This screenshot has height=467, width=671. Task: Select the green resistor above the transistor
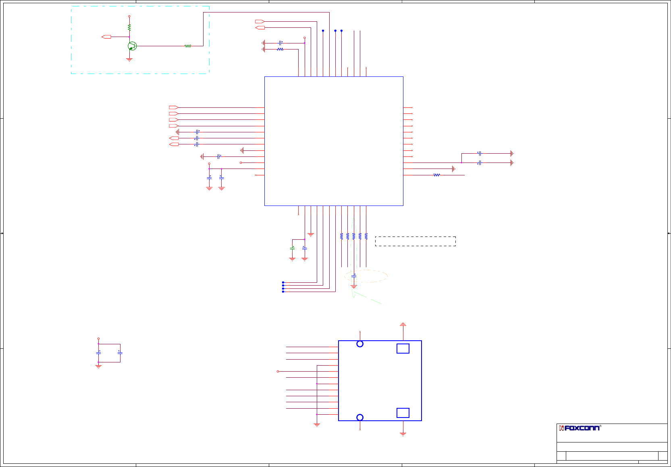[129, 27]
